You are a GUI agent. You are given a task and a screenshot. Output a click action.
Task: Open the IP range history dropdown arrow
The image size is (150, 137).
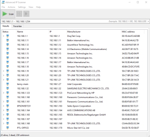pyautogui.click(x=148, y=21)
